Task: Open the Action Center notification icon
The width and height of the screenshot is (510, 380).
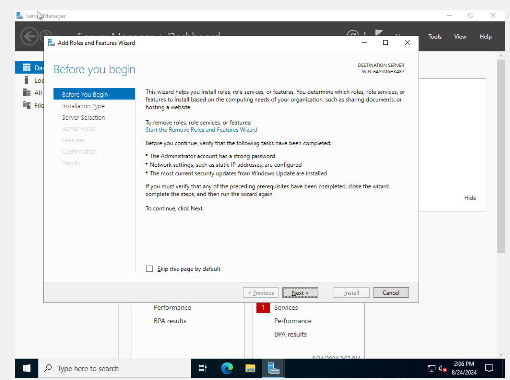Action: point(489,368)
